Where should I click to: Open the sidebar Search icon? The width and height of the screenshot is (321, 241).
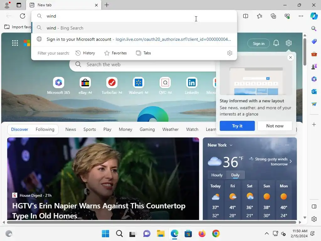(314, 29)
